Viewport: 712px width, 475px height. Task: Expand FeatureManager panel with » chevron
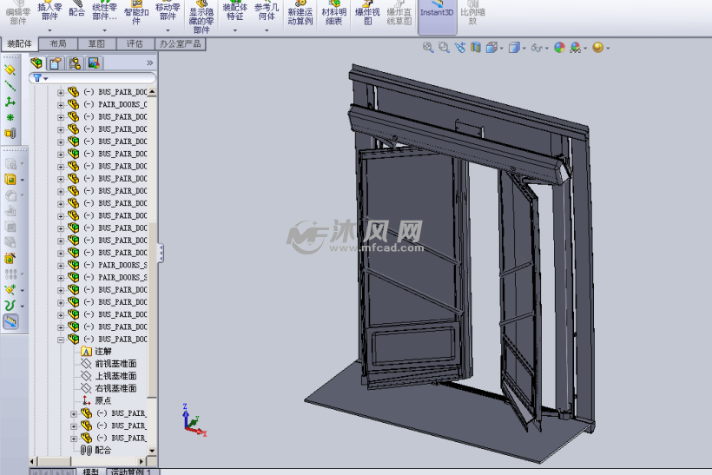coord(150,63)
